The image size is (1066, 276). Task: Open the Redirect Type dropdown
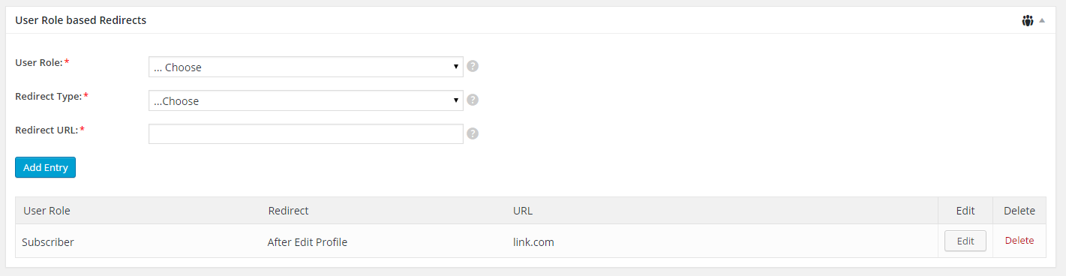(x=306, y=100)
